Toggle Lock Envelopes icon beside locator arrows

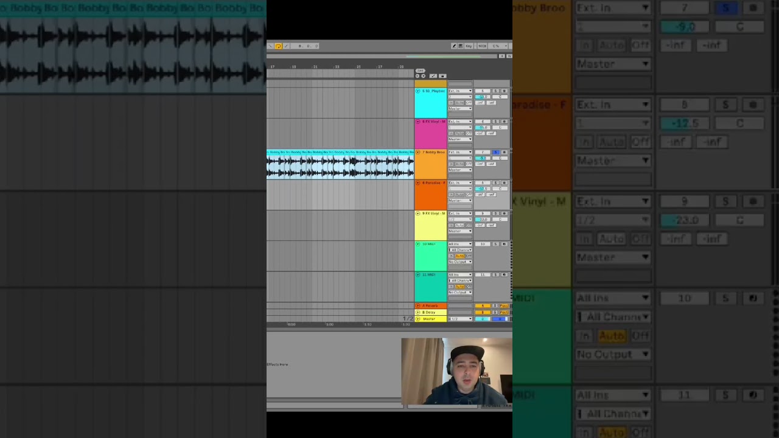(x=442, y=76)
